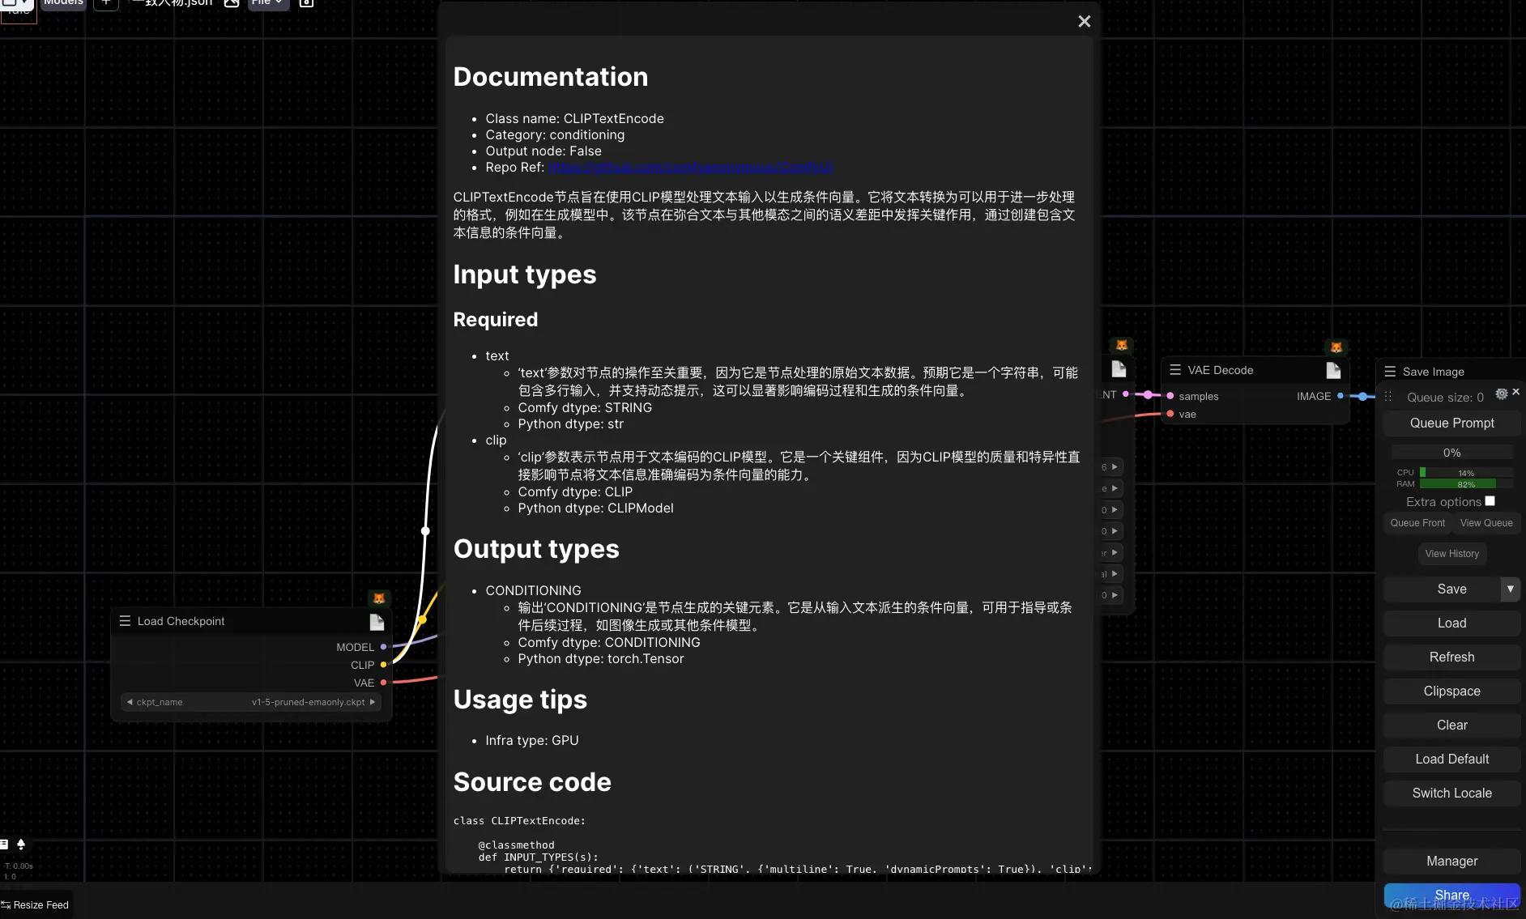Open Load Checkpoint node documentation page icon
1526x919 pixels.
[377, 622]
